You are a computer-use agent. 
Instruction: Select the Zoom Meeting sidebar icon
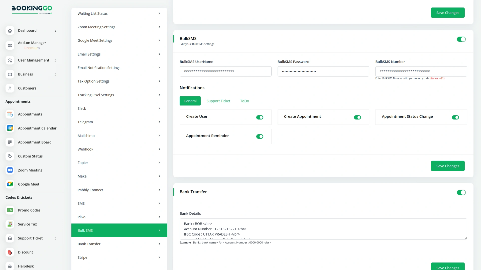pyautogui.click(x=10, y=170)
